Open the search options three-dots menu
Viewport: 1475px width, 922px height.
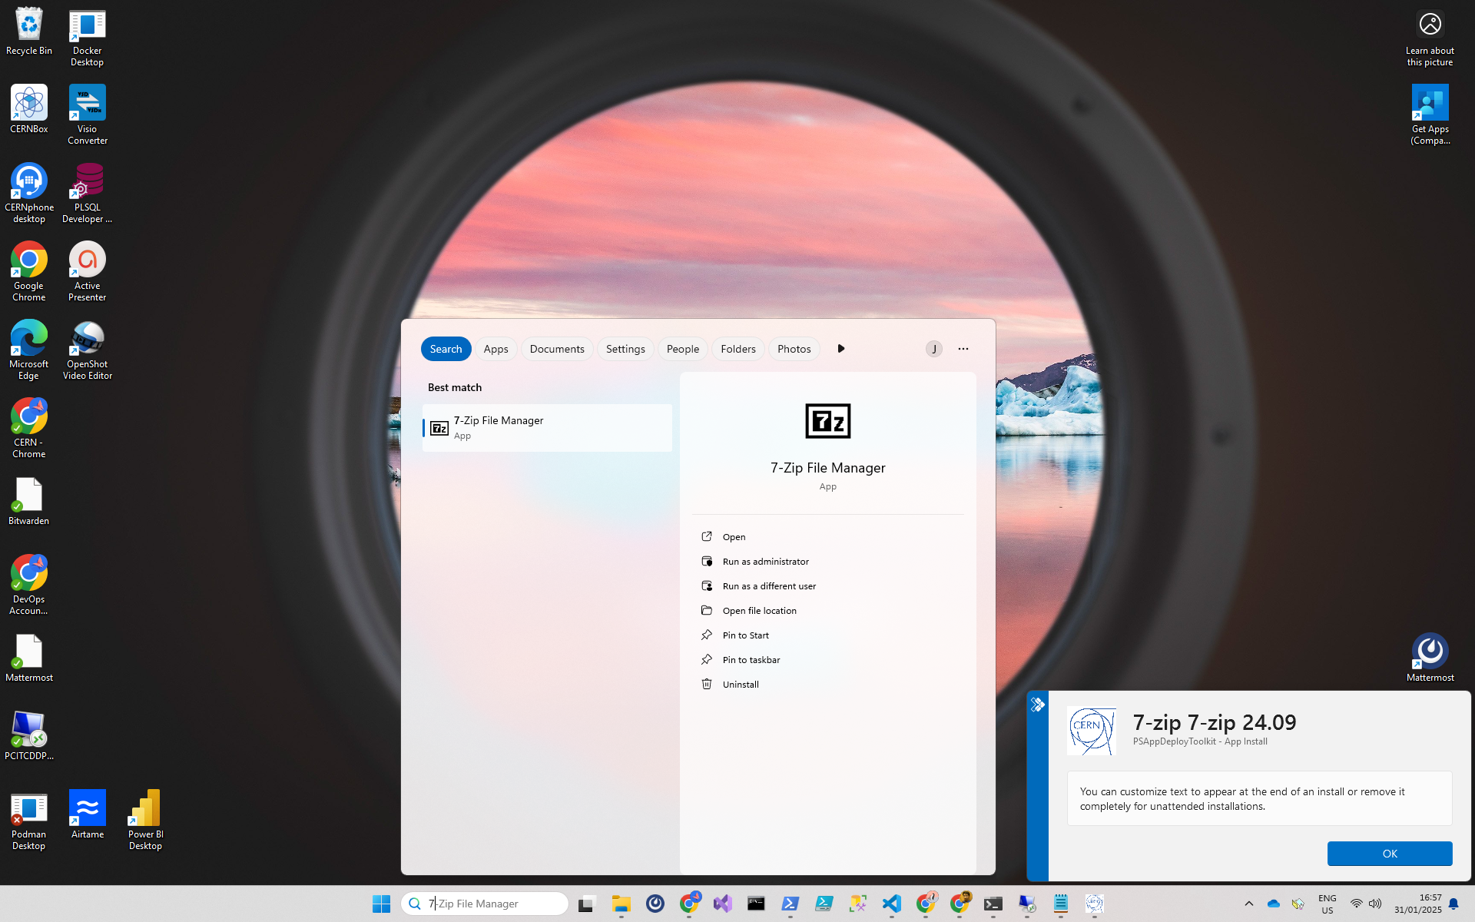click(963, 349)
